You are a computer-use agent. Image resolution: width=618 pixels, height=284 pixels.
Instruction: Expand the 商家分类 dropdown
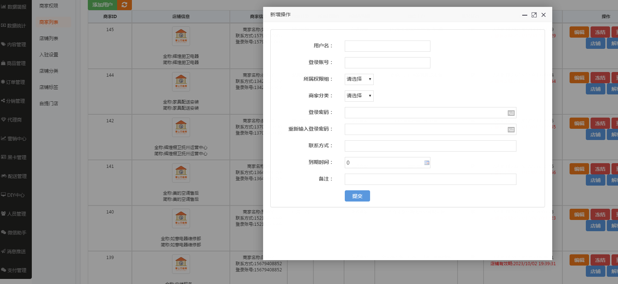[359, 96]
